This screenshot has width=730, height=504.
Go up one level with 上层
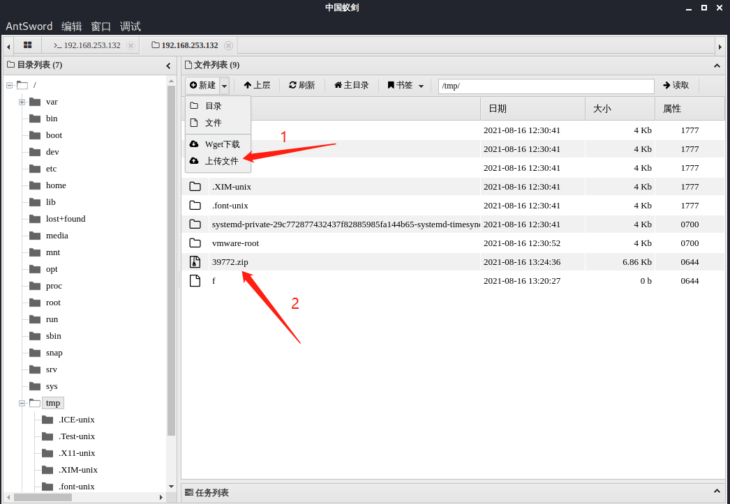[257, 85]
